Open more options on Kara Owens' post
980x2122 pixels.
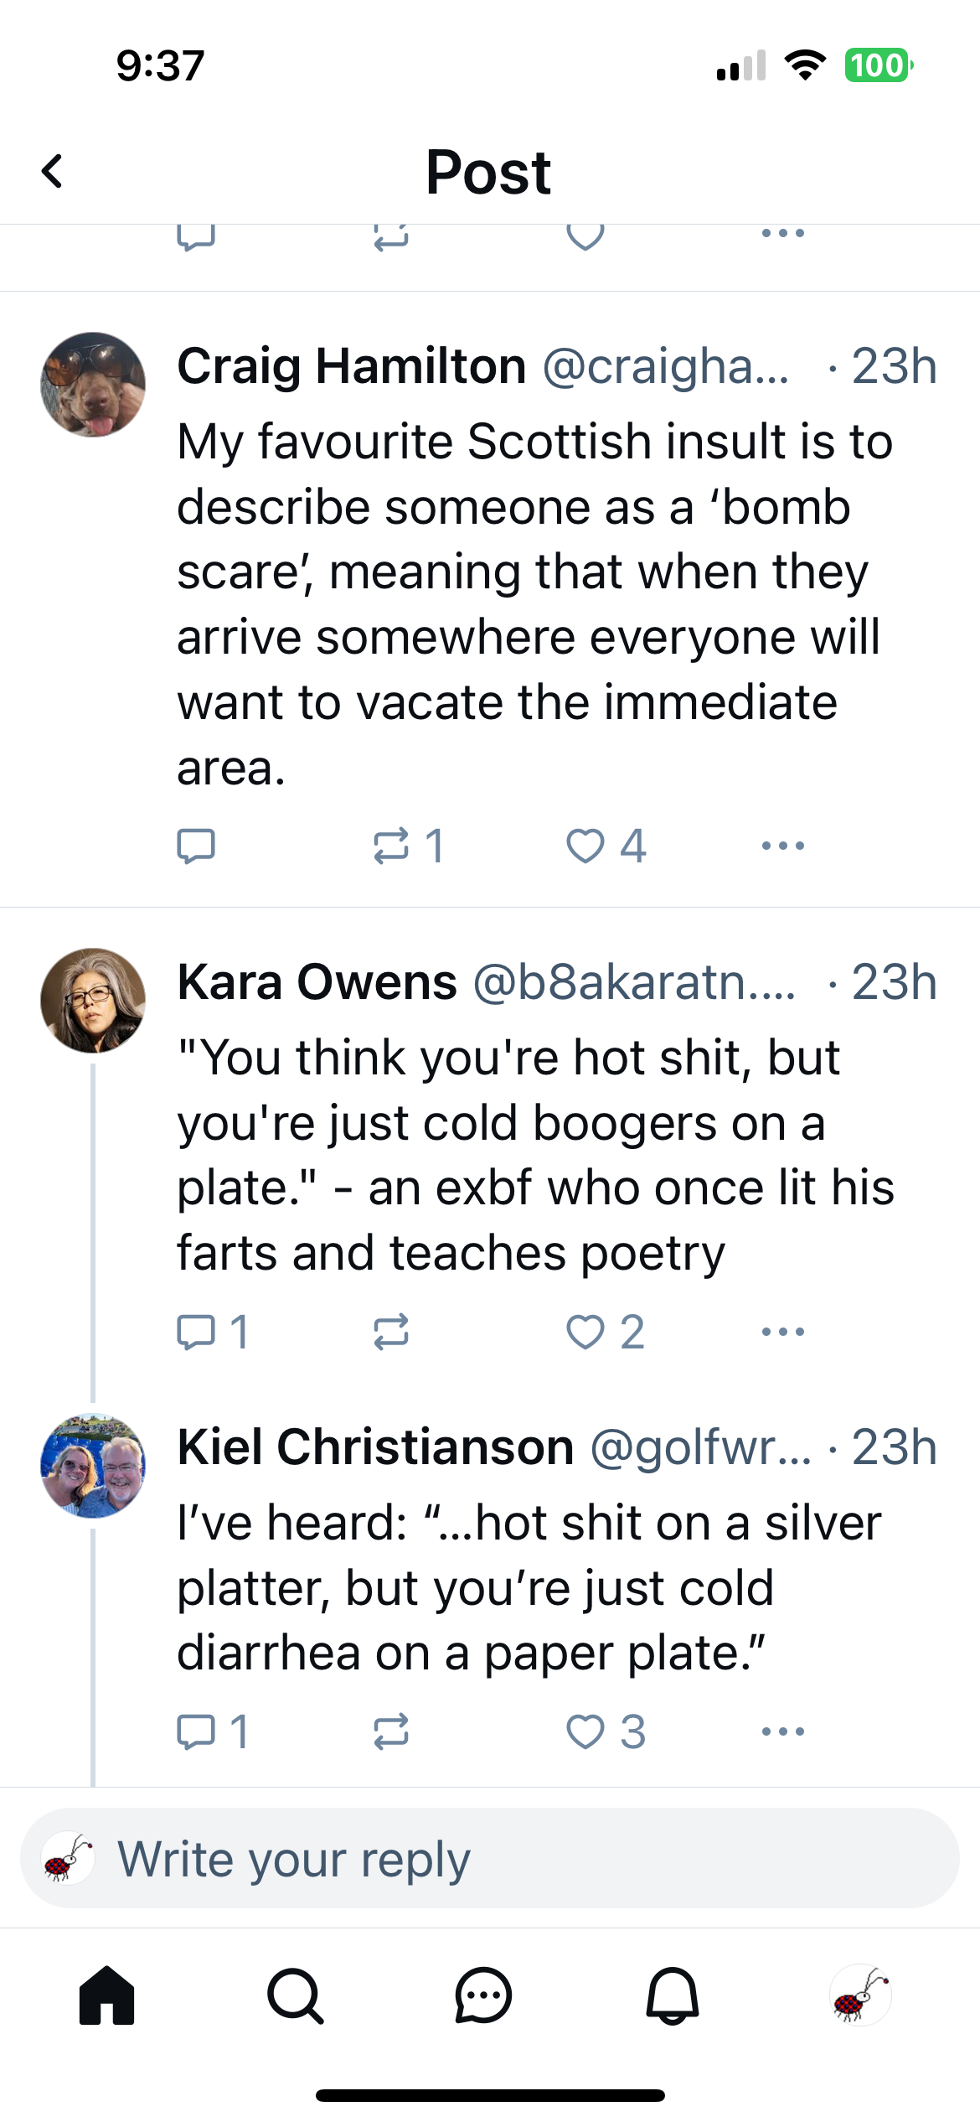pyautogui.click(x=783, y=1332)
